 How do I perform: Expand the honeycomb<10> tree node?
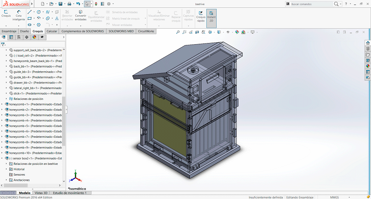[x=2, y=153]
